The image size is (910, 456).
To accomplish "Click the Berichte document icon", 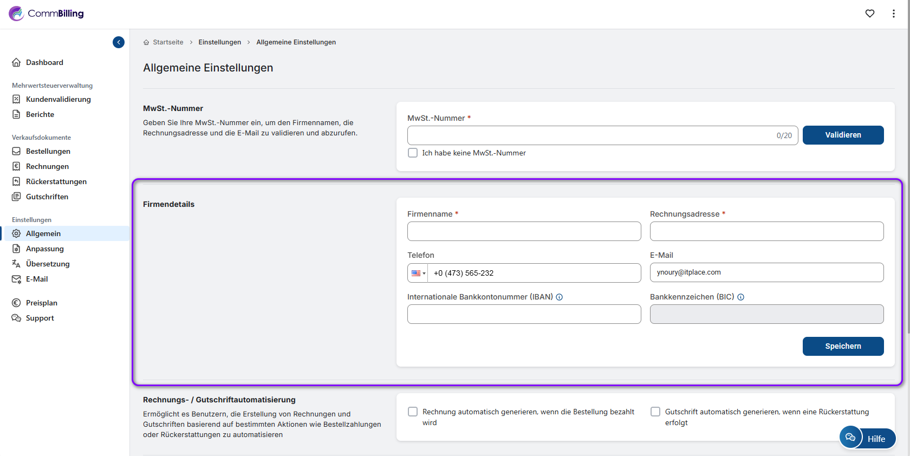I will coord(16,114).
